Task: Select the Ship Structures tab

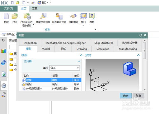Action: click(x=104, y=43)
